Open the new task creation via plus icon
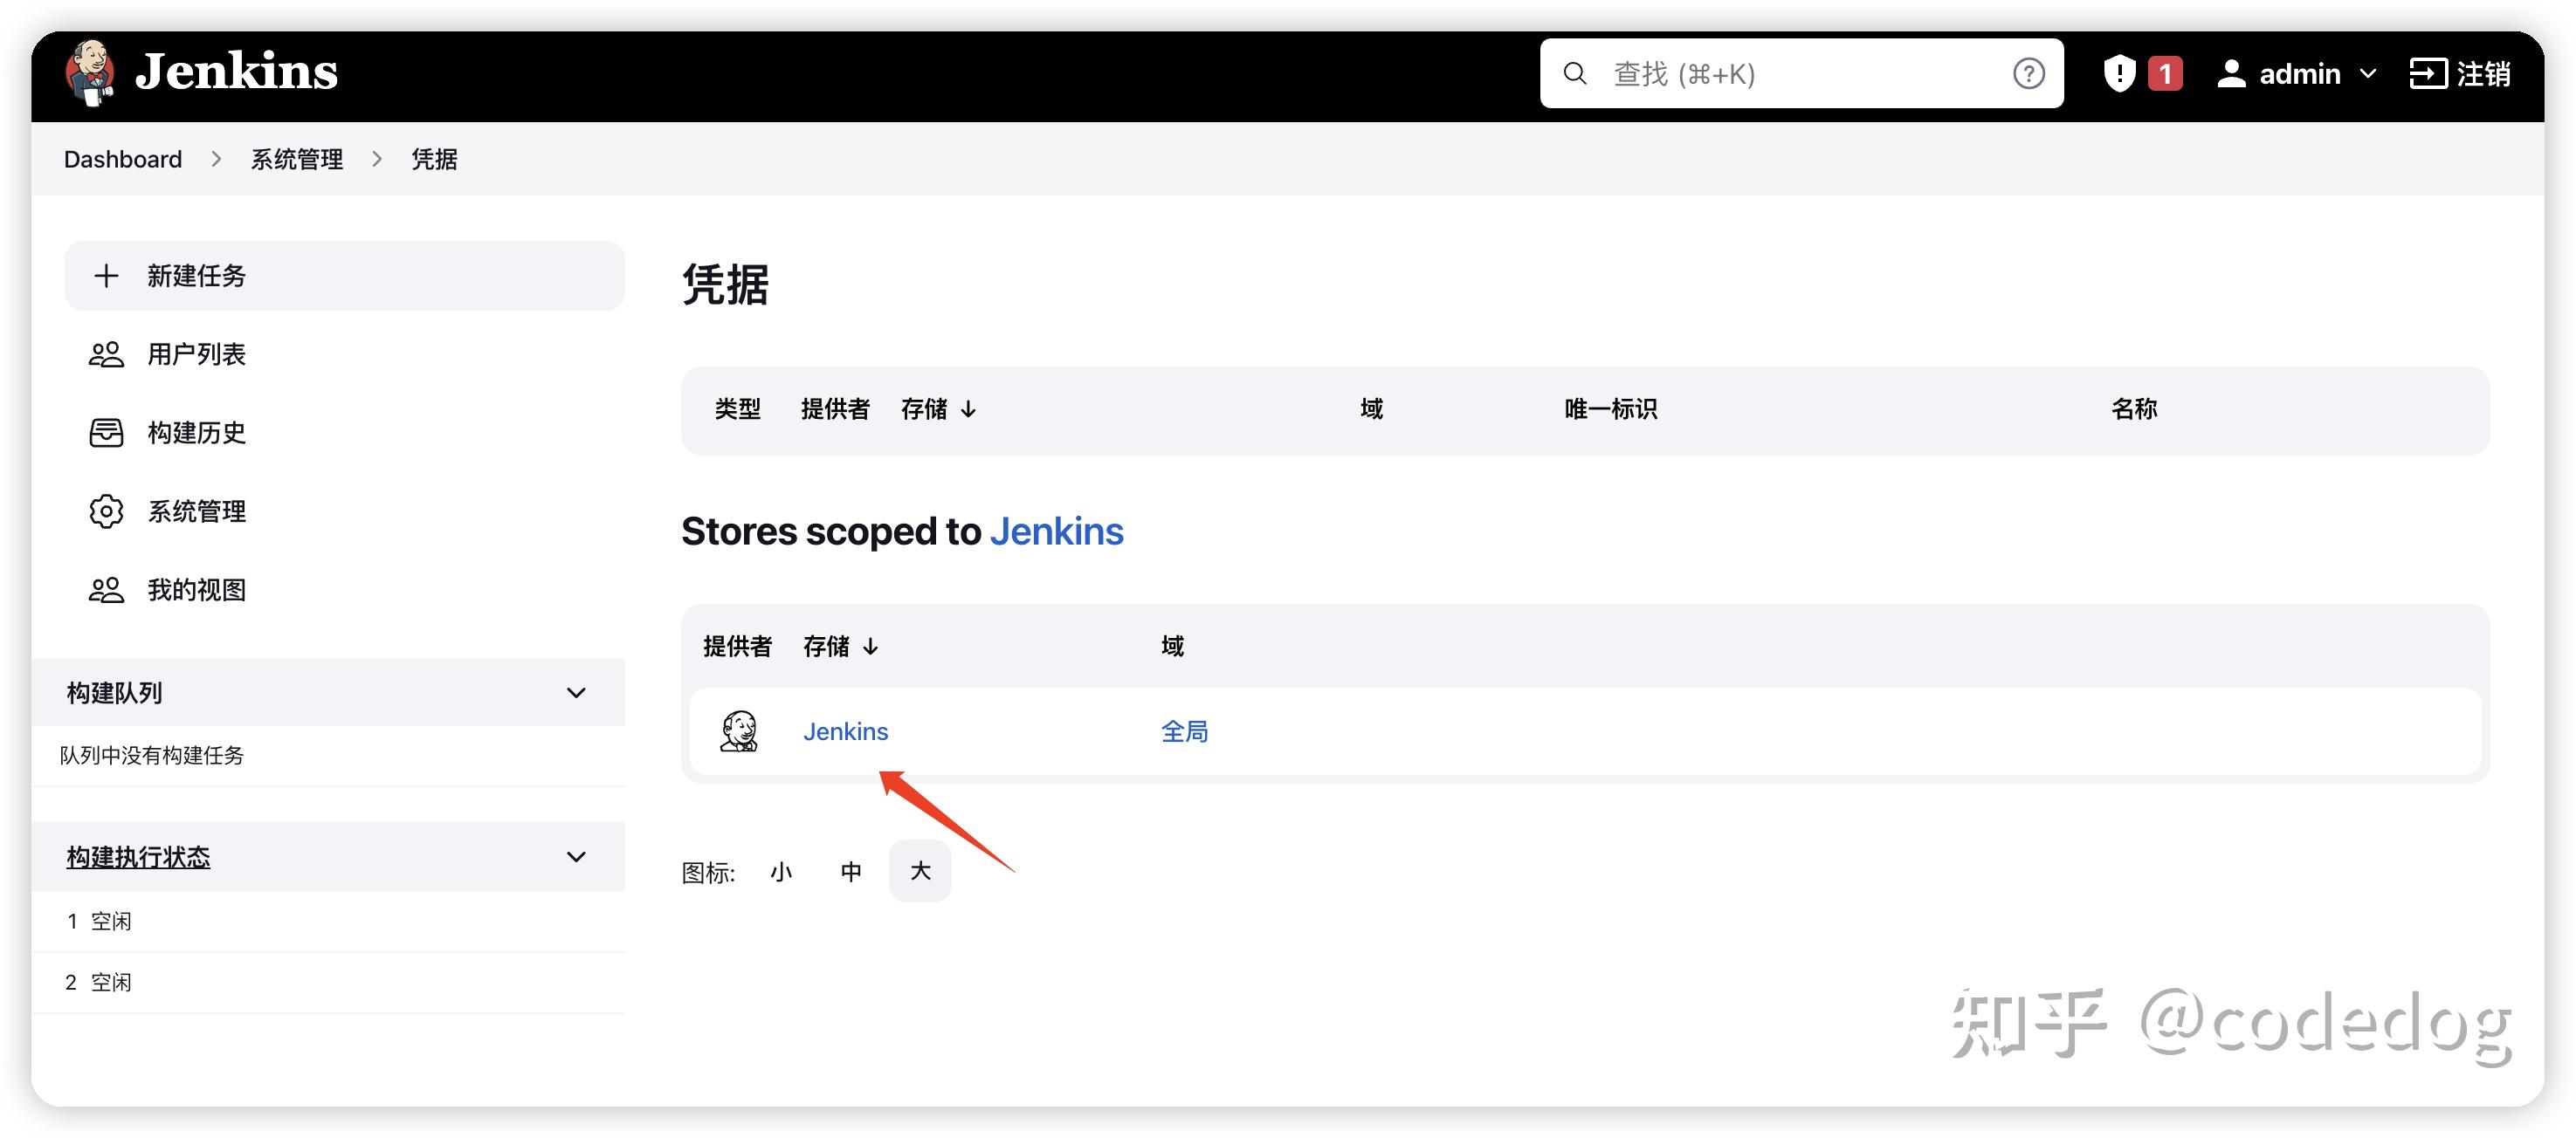2576x1138 pixels. (x=106, y=276)
